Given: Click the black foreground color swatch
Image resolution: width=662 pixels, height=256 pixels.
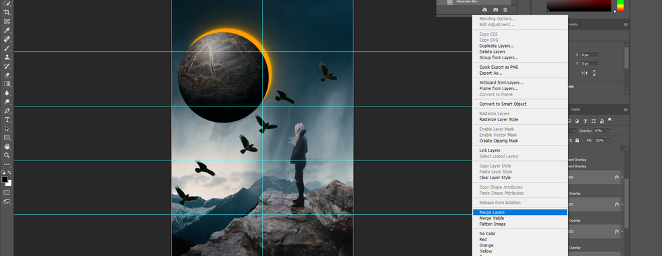Looking at the screenshot, I should [x=4, y=179].
